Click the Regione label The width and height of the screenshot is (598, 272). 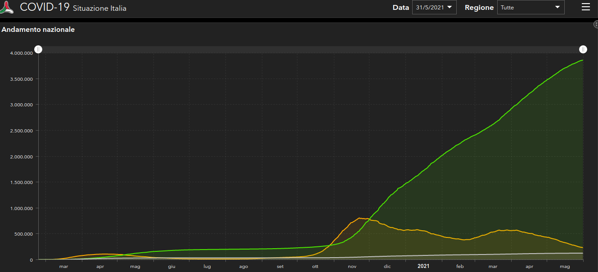click(x=479, y=8)
